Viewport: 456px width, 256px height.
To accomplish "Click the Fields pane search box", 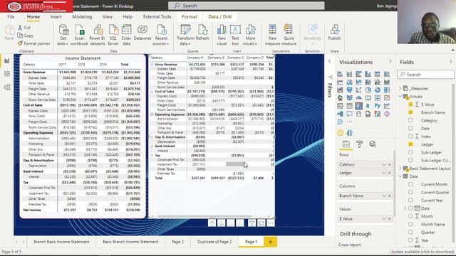I will point(426,75).
